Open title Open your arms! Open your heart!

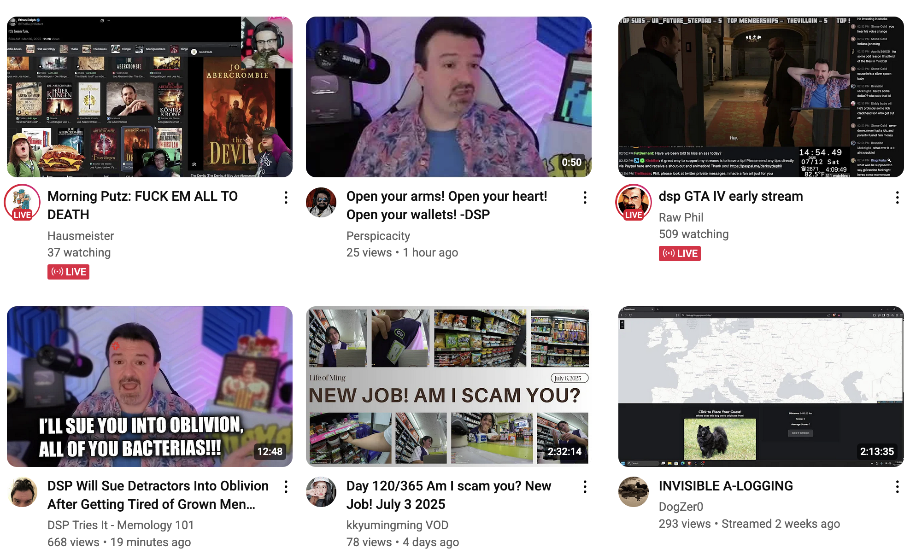(447, 205)
